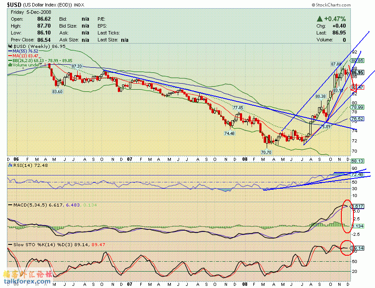375x288 pixels.
Task: Click the n/a value next to Bid
Action: coord(85,19)
